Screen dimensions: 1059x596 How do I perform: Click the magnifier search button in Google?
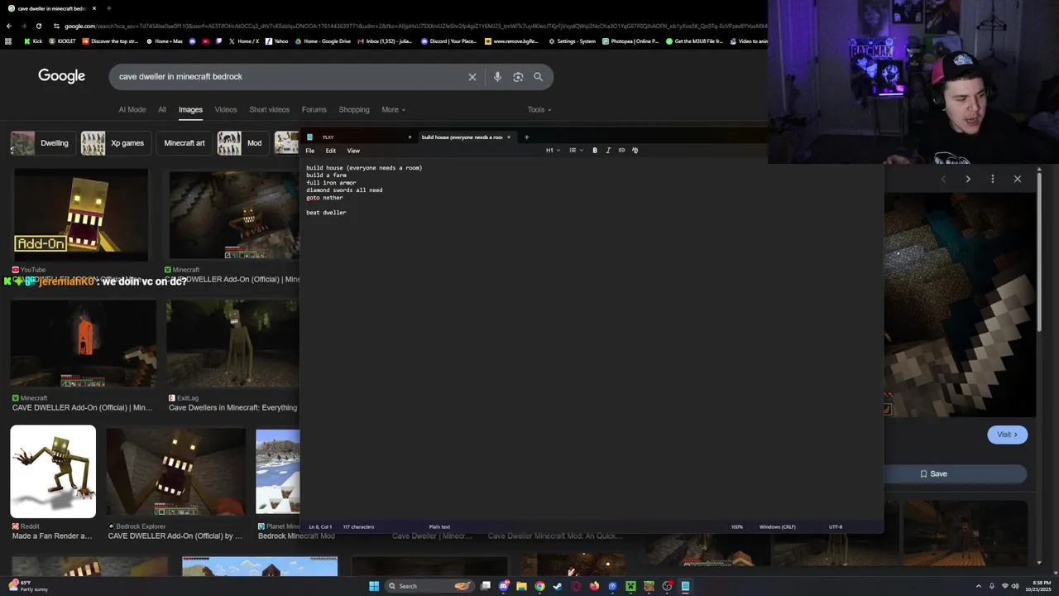[538, 77]
